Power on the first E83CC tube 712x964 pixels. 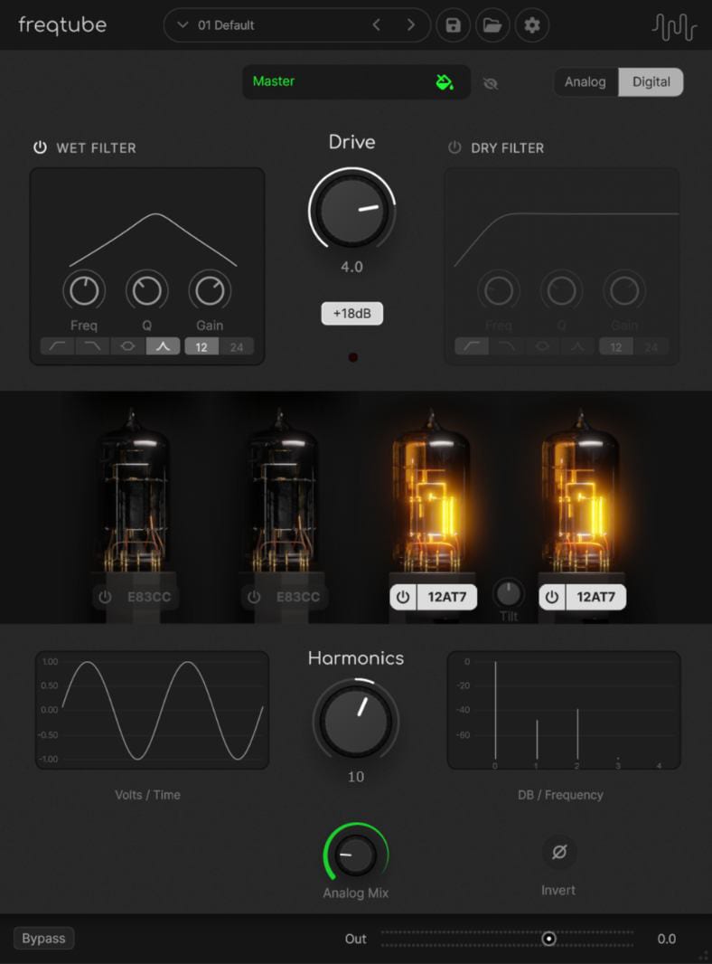point(106,598)
